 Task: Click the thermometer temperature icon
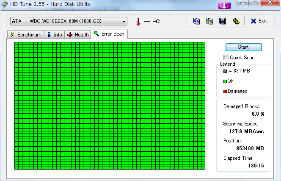tap(138, 22)
